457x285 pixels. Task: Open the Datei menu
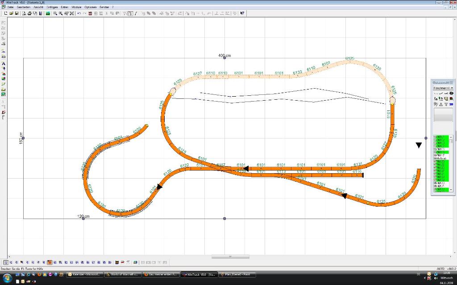(10, 7)
